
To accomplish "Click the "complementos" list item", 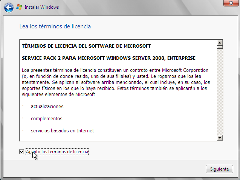I will pyautogui.click(x=46, y=119).
